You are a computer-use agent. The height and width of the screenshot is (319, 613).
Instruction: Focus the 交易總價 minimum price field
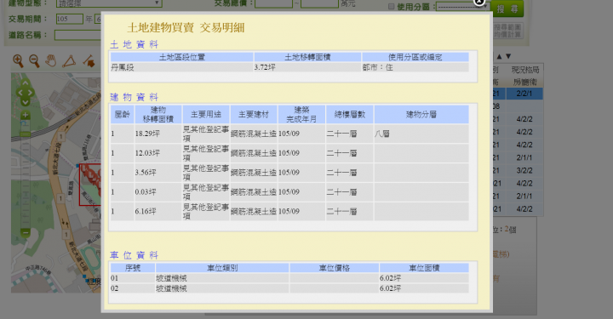click(273, 3)
